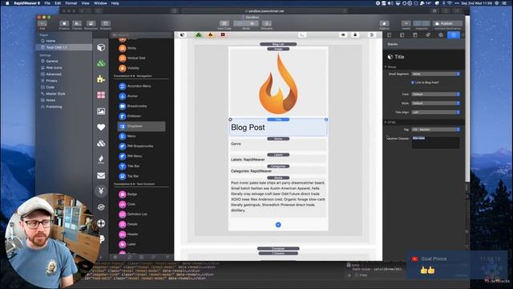513x289 pixels.
Task: Open the HTML Tag dropdown
Action: coord(435,130)
